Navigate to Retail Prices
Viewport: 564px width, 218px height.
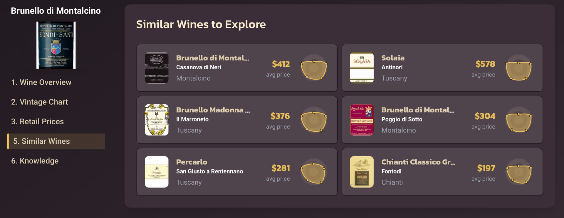[37, 122]
